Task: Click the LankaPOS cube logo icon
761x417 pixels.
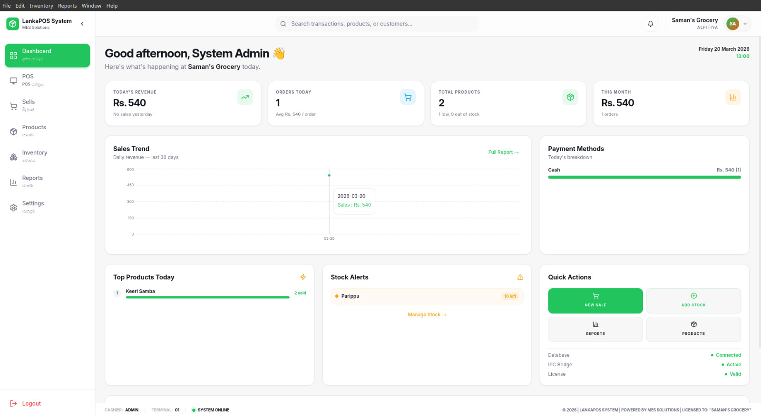Action: [13, 24]
